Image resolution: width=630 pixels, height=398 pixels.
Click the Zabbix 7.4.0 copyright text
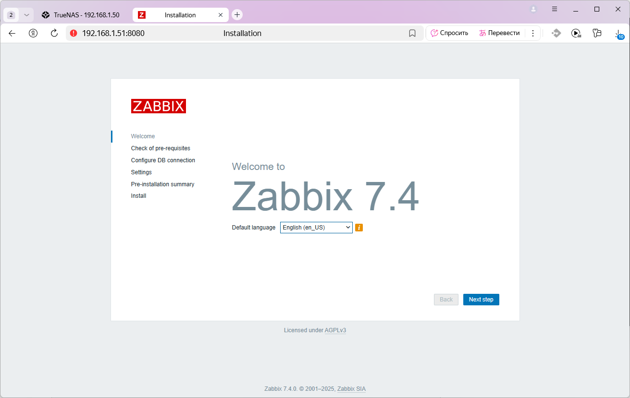tap(300, 389)
